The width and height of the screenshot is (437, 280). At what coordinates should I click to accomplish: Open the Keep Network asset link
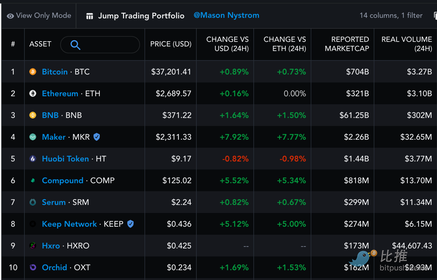pos(69,224)
